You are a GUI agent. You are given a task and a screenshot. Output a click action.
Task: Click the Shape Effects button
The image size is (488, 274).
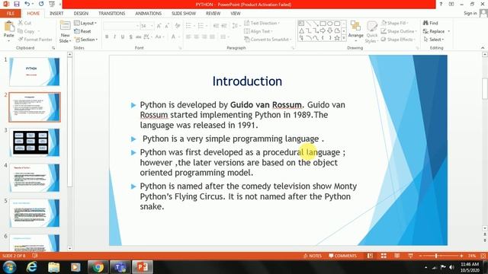398,40
